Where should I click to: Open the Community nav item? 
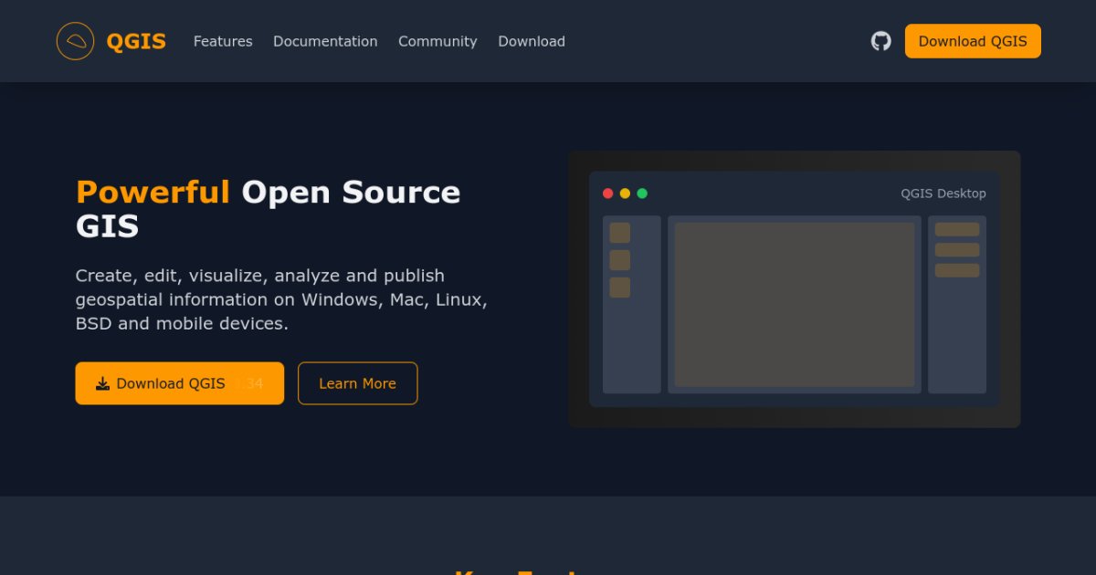coord(437,41)
